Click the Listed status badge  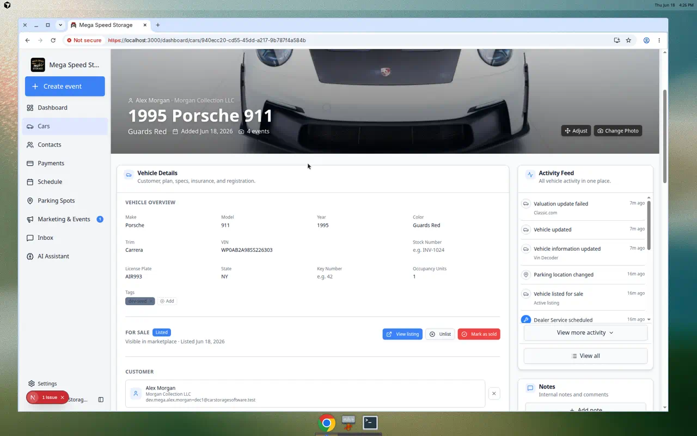click(162, 332)
